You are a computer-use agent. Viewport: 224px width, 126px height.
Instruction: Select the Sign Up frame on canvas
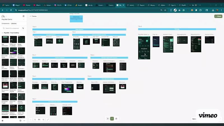156,41
